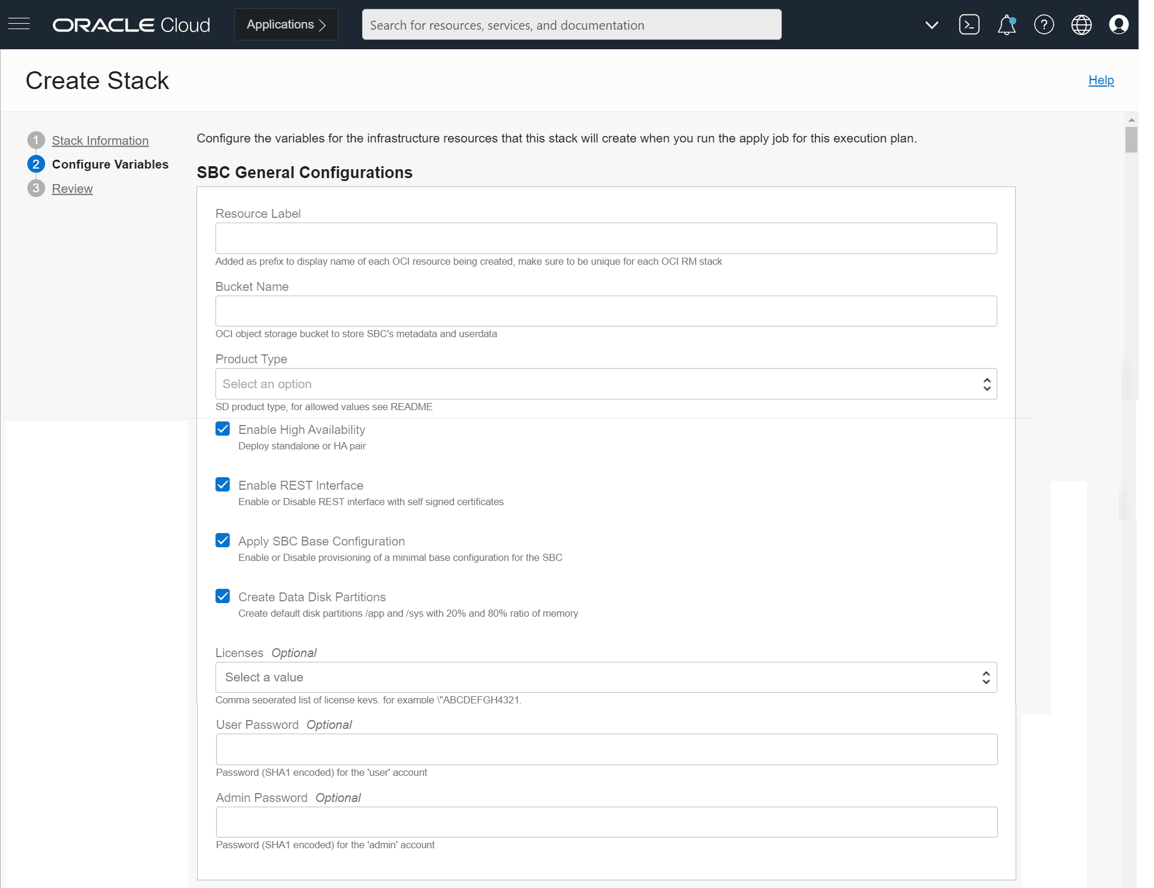Open the user profile avatar menu

1118,24
